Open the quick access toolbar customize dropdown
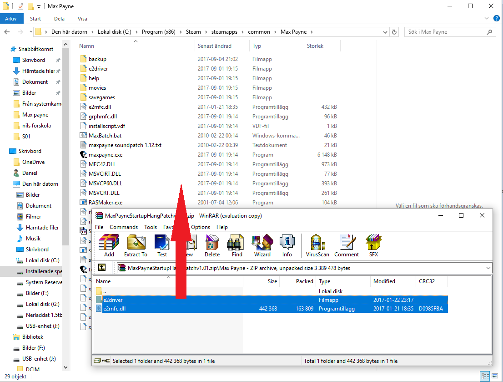The image size is (503, 382). click(x=39, y=6)
